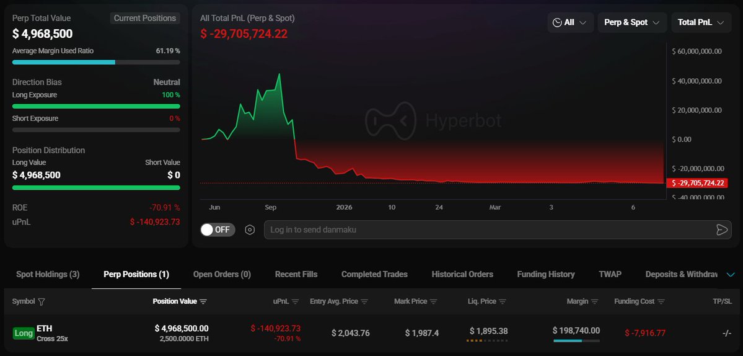This screenshot has height=356, width=743.
Task: Click the Long Exposure green bar
Action: pos(96,106)
